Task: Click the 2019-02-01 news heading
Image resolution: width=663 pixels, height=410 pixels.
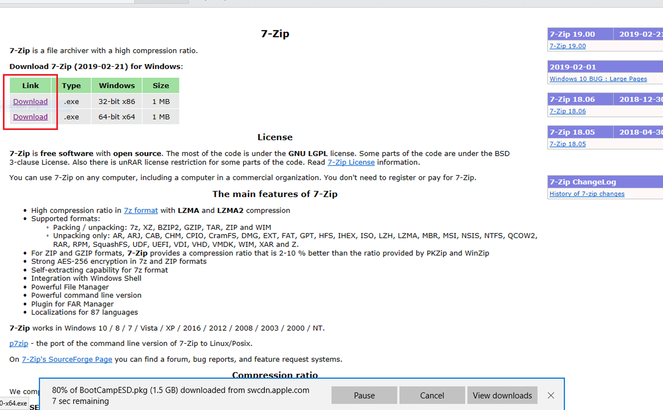Action: tap(572, 67)
